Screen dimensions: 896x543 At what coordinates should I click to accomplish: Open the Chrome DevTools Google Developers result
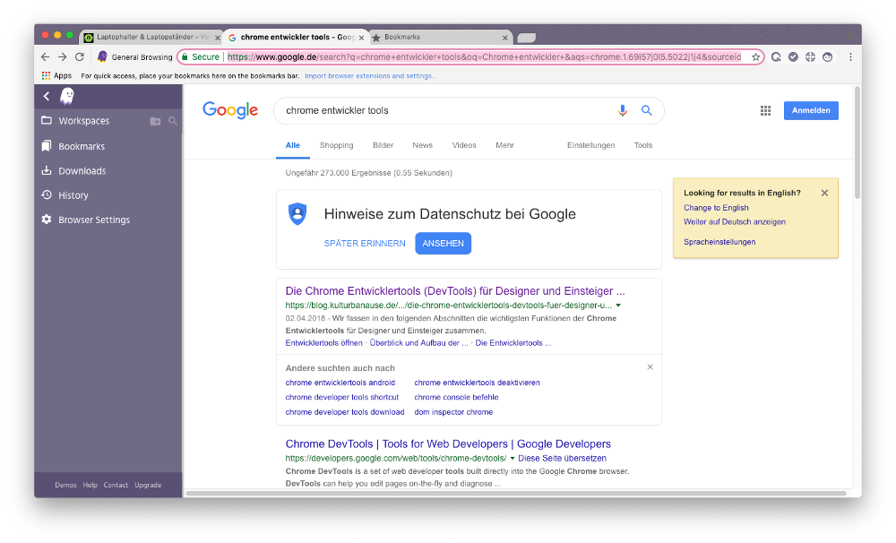click(448, 444)
